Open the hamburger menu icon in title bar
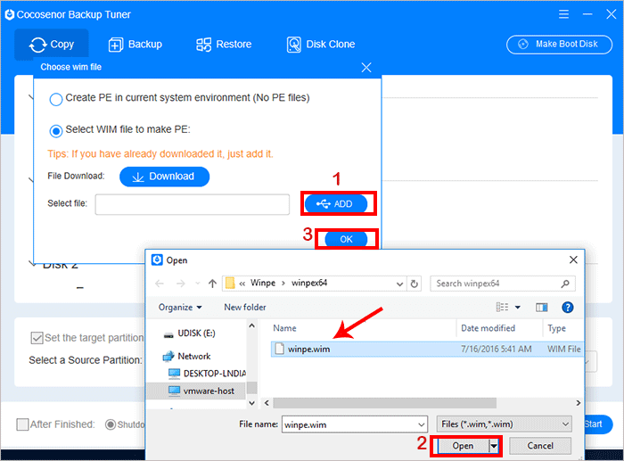This screenshot has width=624, height=461. pyautogui.click(x=563, y=14)
